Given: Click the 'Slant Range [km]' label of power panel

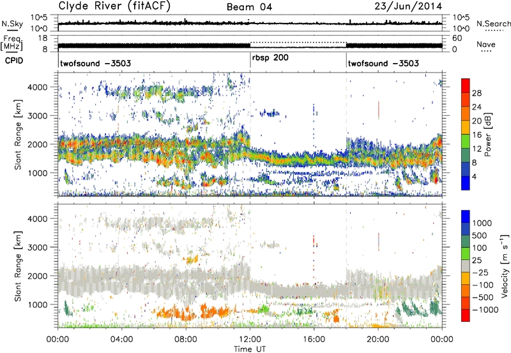Looking at the screenshot, I should (x=18, y=134).
